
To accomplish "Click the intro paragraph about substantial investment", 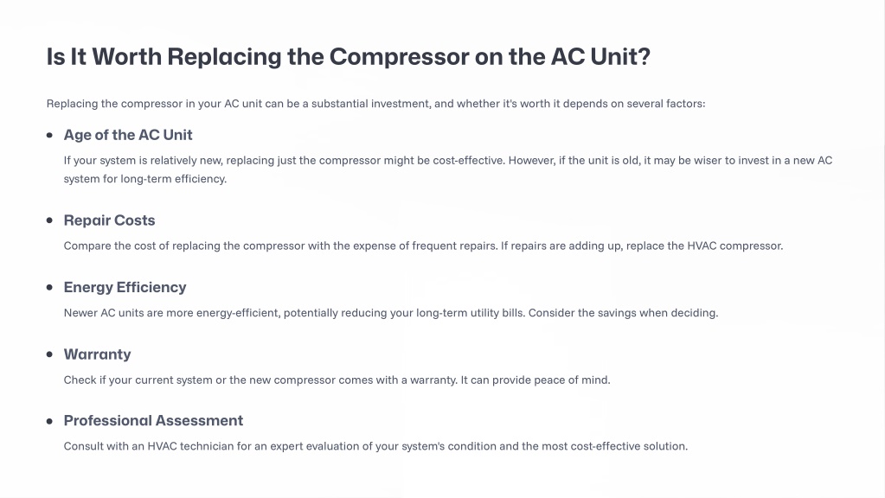I will pos(376,104).
